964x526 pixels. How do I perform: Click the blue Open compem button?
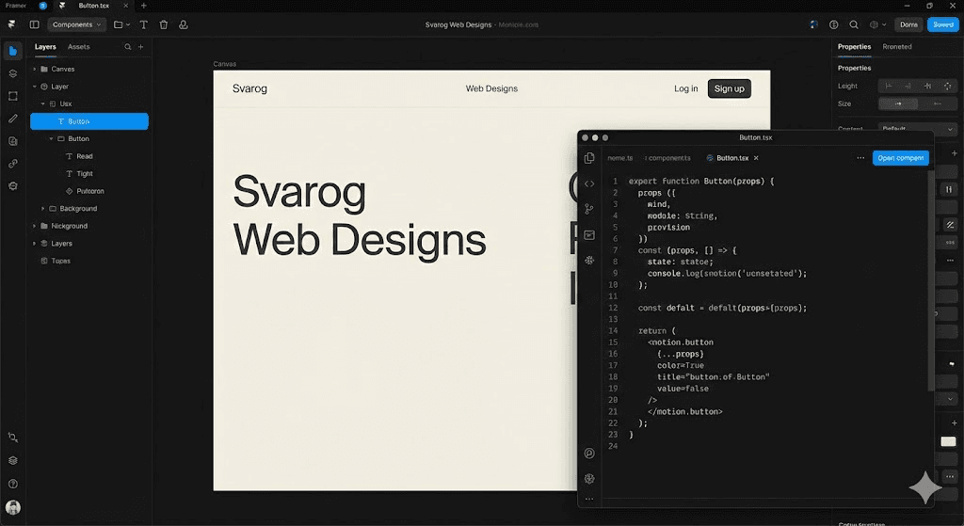click(x=900, y=158)
